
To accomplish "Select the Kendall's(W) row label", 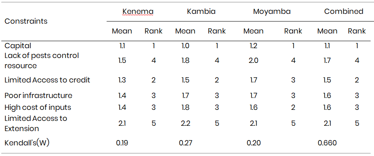I will (x=27, y=143).
